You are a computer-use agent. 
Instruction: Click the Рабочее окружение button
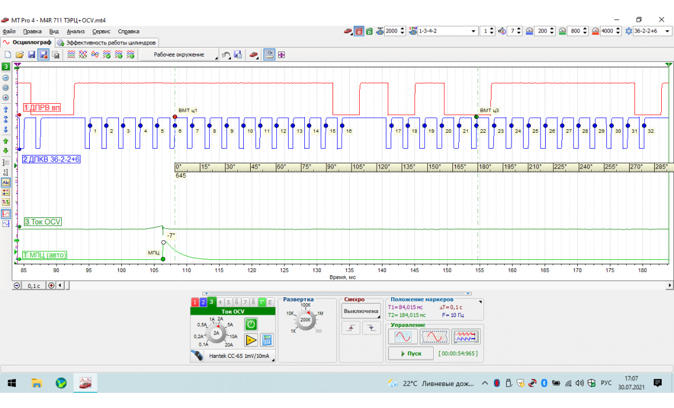(179, 55)
